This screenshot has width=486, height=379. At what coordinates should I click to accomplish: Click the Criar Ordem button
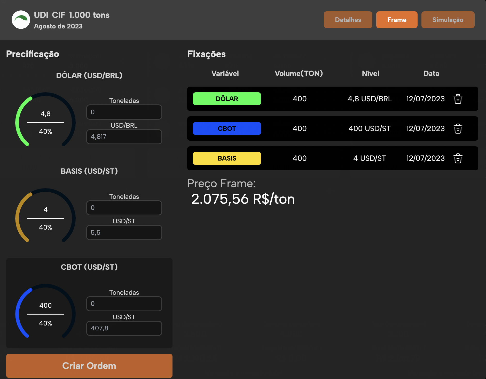pyautogui.click(x=89, y=366)
